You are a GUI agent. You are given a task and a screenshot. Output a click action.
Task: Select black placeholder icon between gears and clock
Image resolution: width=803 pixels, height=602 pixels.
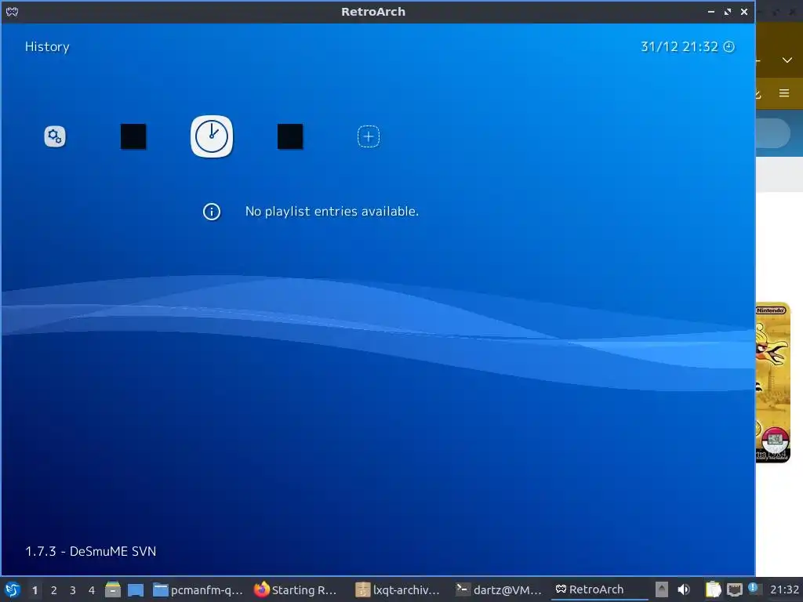coord(133,136)
